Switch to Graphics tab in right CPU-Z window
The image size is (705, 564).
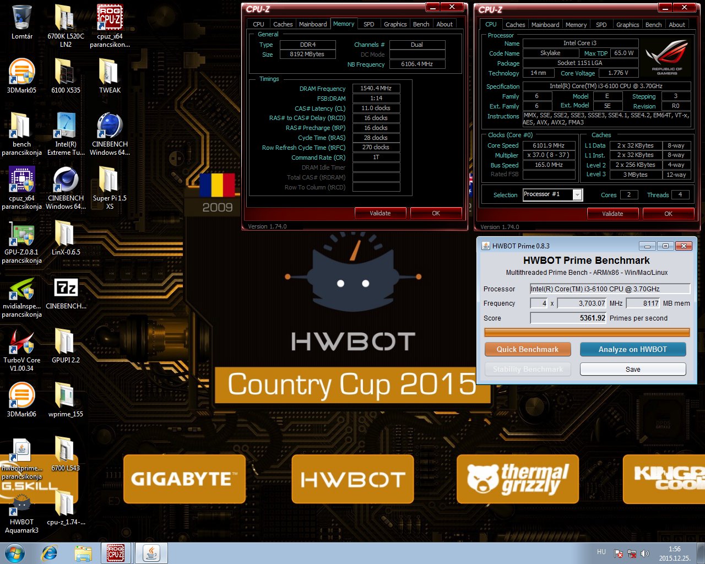coord(628,25)
